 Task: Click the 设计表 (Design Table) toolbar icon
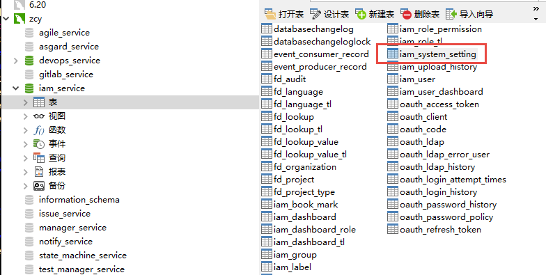315,14
